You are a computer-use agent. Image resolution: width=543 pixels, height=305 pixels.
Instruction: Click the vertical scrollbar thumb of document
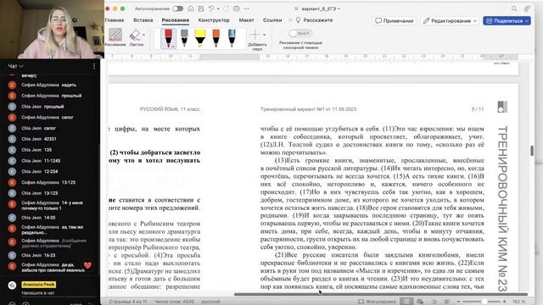[x=532, y=151]
